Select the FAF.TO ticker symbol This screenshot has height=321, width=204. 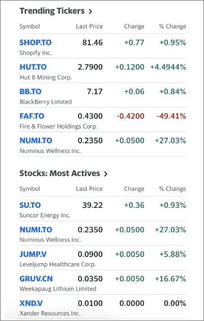[32, 116]
